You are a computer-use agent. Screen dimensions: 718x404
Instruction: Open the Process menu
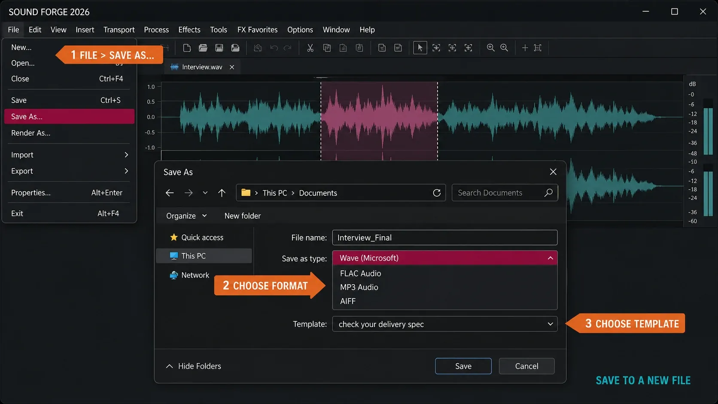[x=156, y=30]
